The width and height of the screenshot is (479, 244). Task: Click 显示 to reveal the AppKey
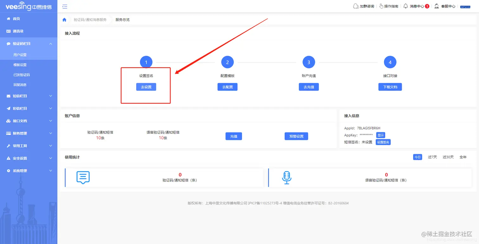[x=380, y=135]
